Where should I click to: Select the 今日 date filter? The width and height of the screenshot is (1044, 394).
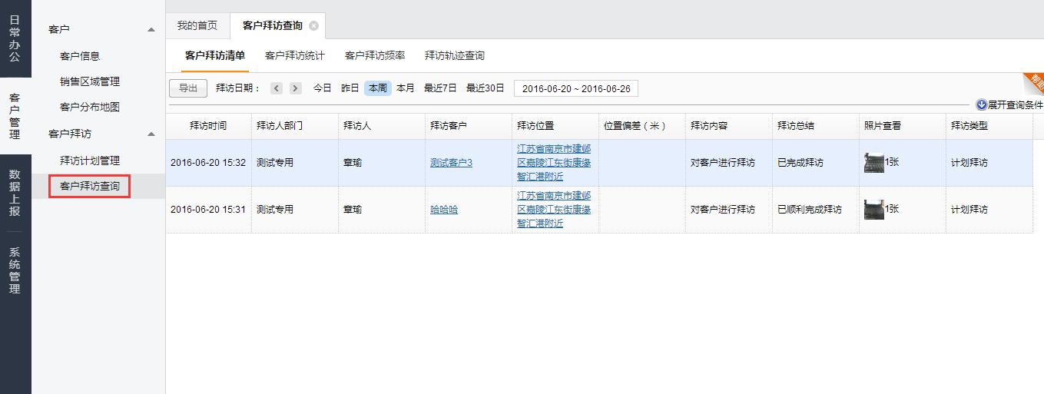322,88
